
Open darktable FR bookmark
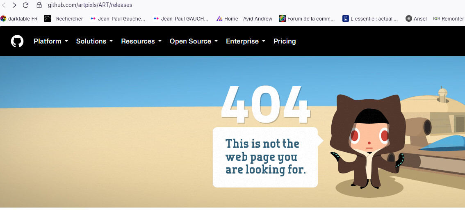(x=19, y=19)
